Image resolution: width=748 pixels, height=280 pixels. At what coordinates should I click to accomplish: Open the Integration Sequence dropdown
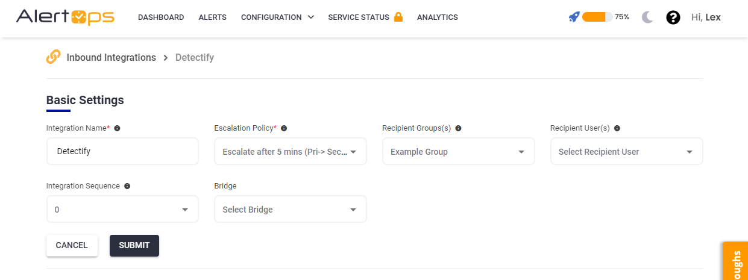click(122, 210)
